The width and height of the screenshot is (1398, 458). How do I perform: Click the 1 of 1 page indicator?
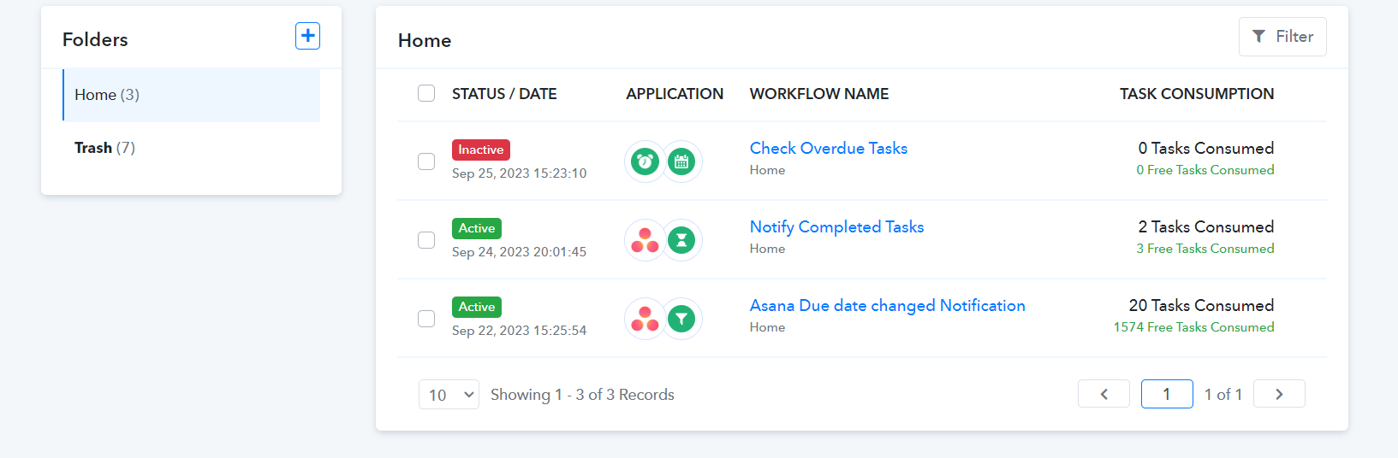[1223, 394]
